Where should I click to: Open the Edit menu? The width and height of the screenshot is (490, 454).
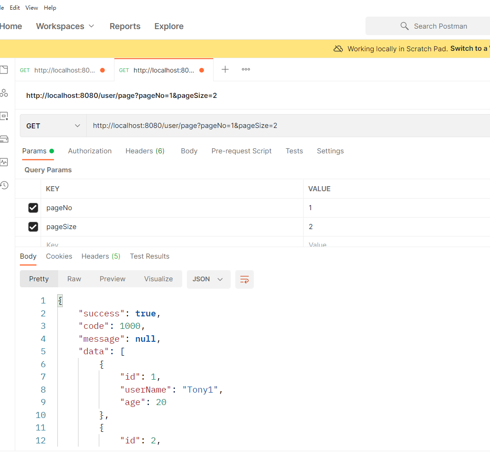coord(15,8)
